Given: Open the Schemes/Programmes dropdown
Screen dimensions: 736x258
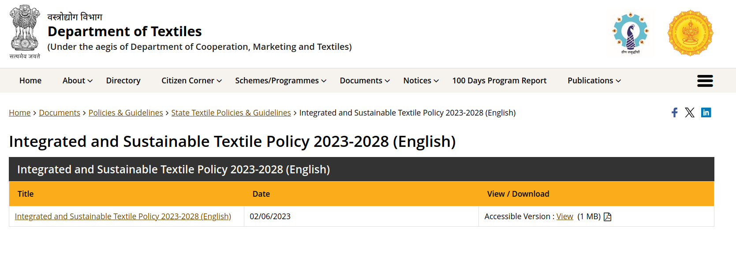Looking at the screenshot, I should tap(280, 81).
